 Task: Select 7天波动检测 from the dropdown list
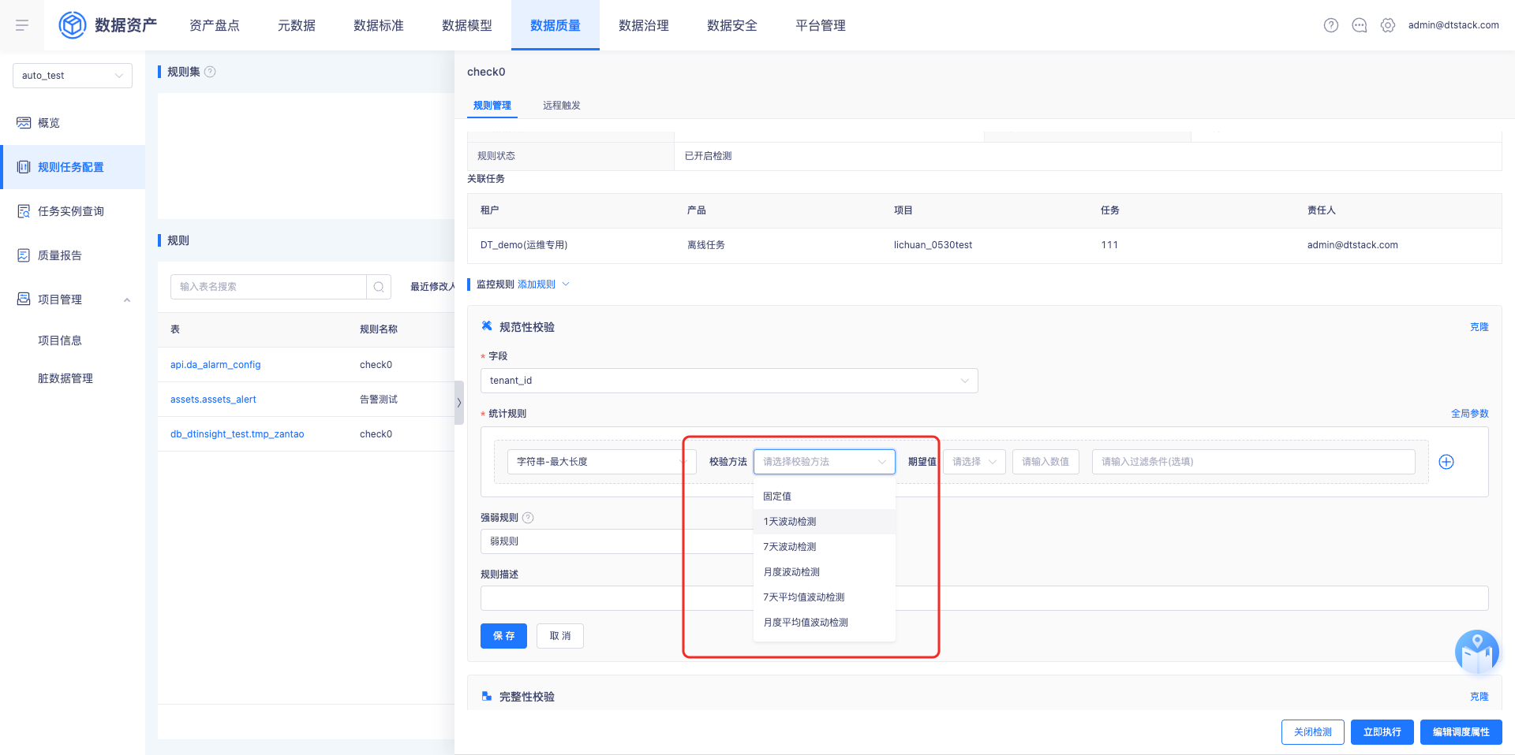[790, 547]
